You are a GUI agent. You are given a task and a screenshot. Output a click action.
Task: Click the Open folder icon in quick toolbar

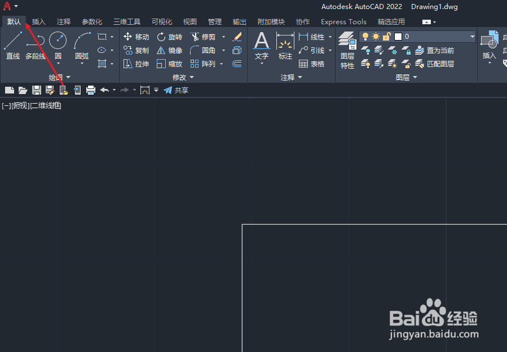point(23,90)
